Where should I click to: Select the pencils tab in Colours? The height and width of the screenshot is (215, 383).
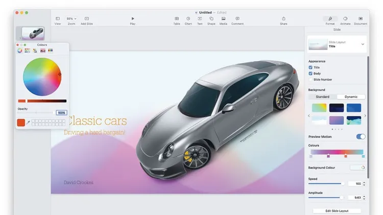pos(51,51)
